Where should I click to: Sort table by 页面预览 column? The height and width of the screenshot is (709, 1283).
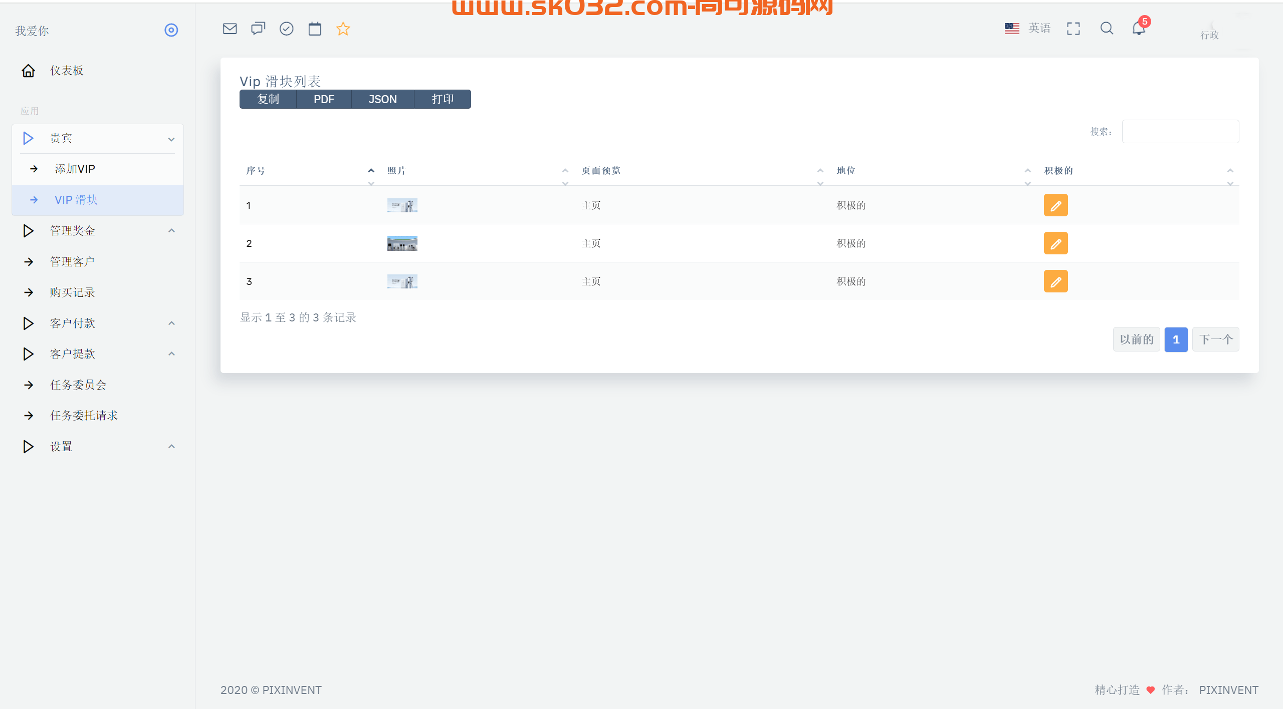[702, 171]
